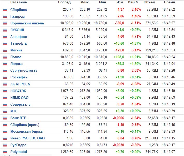184x156 pixels.
Task: Open the Газпром quote page
Action: (18, 16)
